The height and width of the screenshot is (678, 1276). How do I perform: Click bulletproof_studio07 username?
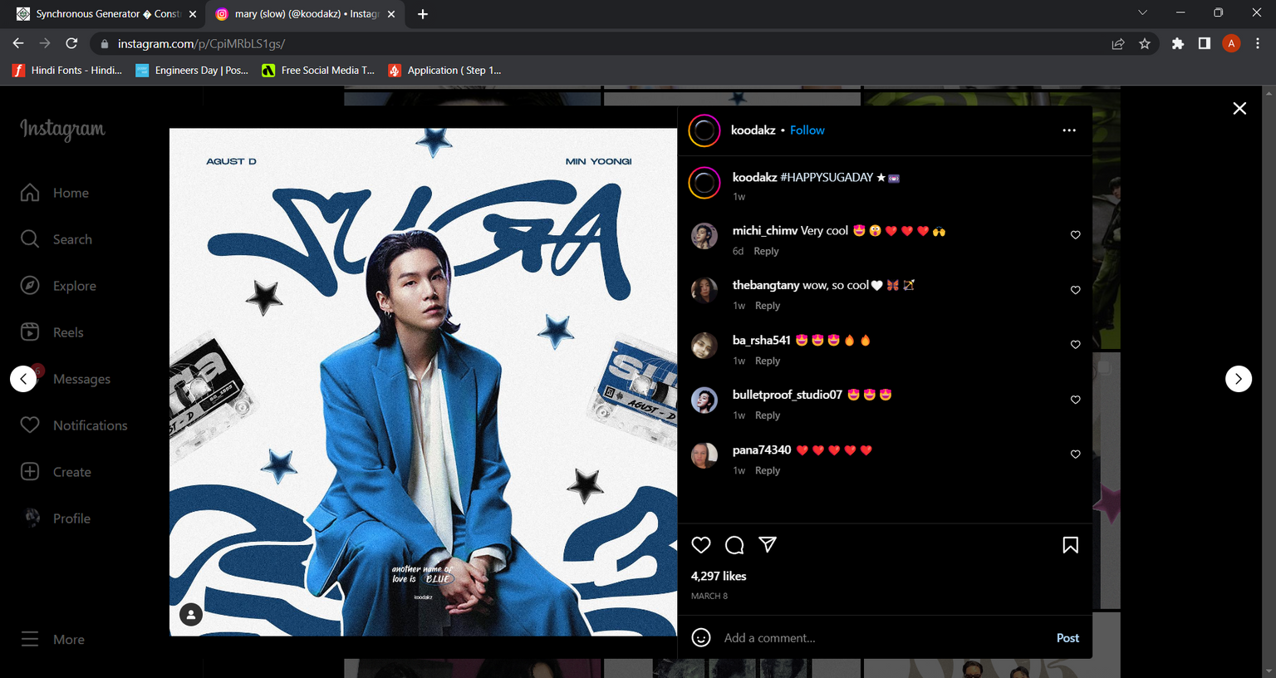(x=788, y=395)
